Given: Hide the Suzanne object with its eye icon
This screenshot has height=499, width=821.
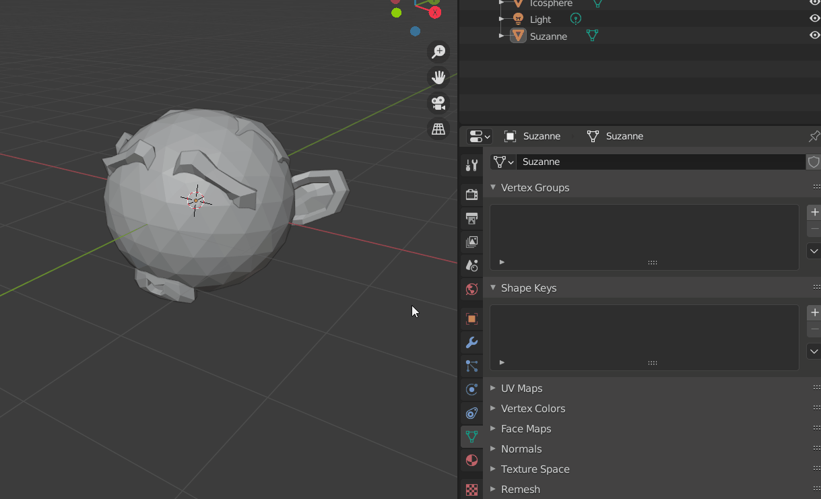Looking at the screenshot, I should pyautogui.click(x=814, y=36).
